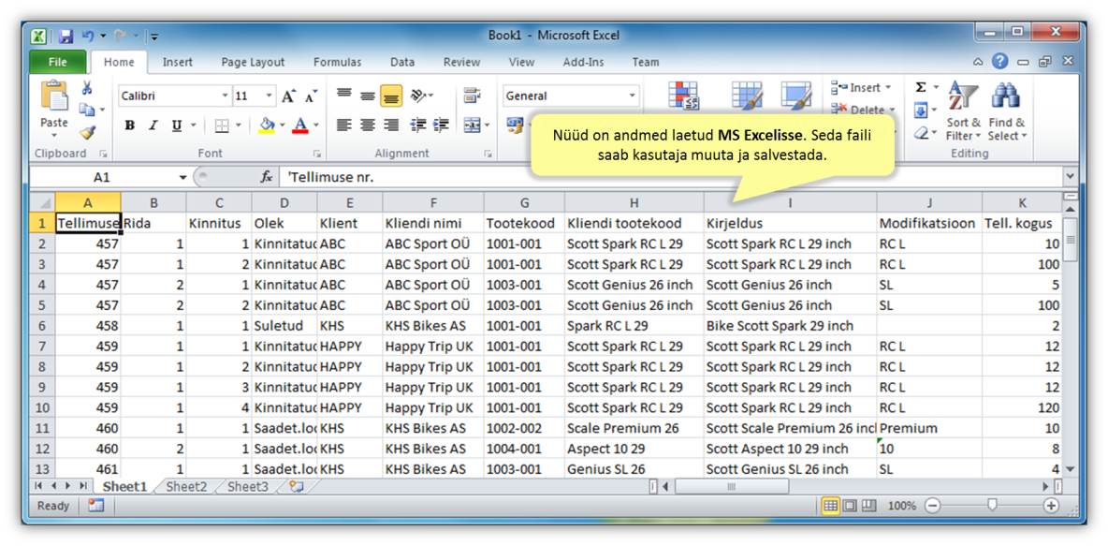Screen dimensions: 1108x546
Task: Switch to Page Break Preview in status bar
Action: point(868,506)
